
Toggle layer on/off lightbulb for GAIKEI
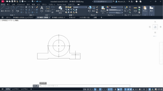[x=66, y=7]
